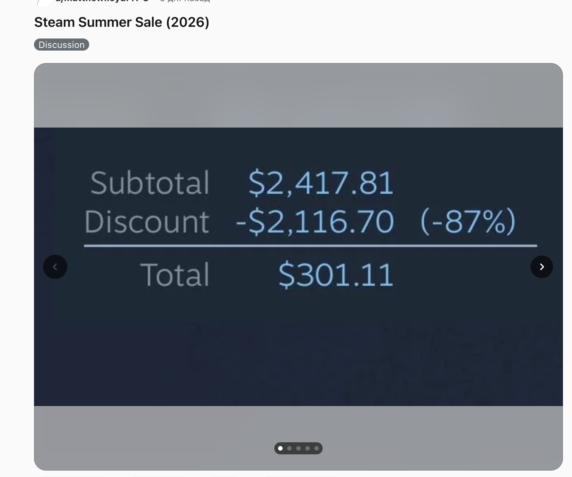Select the fourth gallery pagination dot
Viewport: 572px width, 477px height.
[308, 448]
